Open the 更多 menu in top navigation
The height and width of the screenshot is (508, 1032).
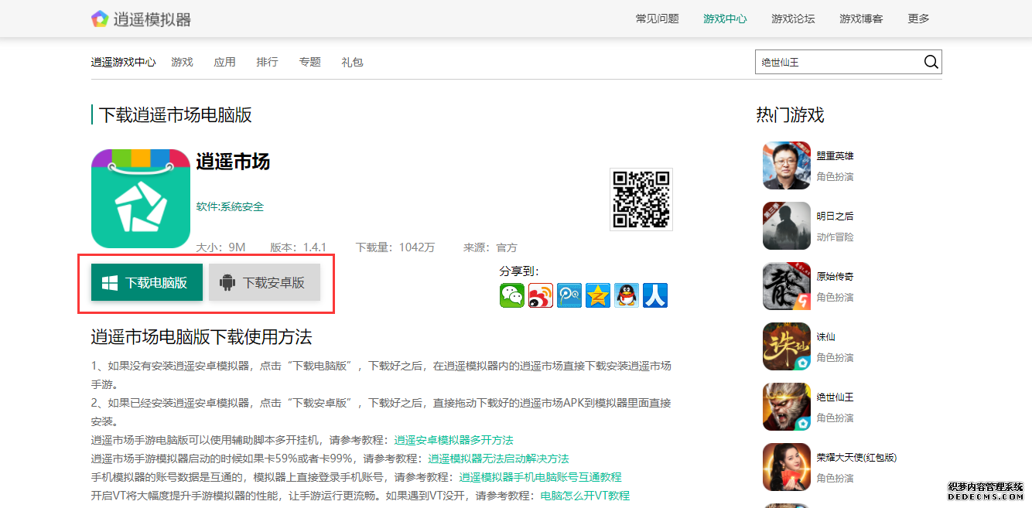[x=918, y=19]
